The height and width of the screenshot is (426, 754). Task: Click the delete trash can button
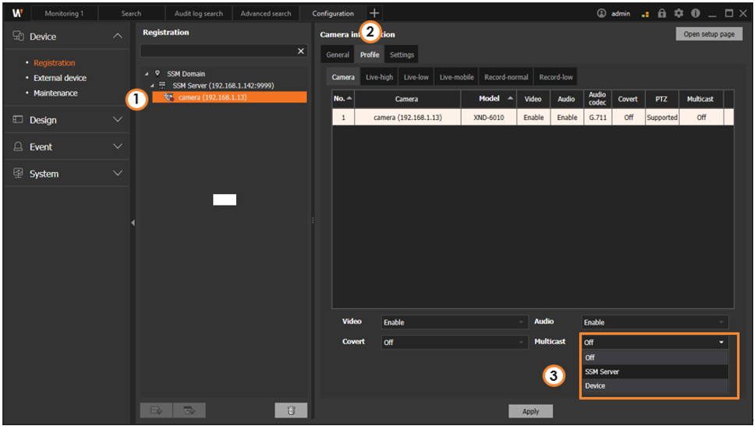[291, 410]
